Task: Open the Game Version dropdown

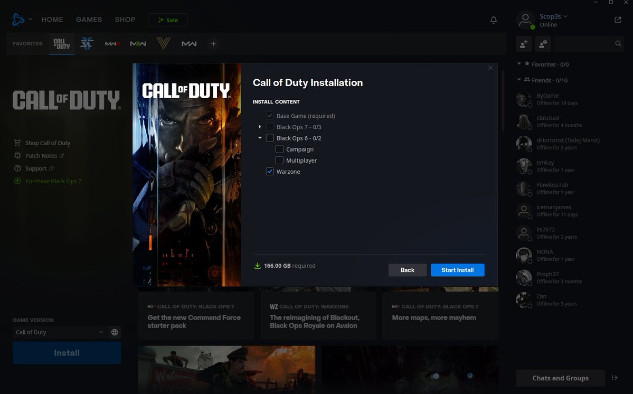Action: [60, 332]
